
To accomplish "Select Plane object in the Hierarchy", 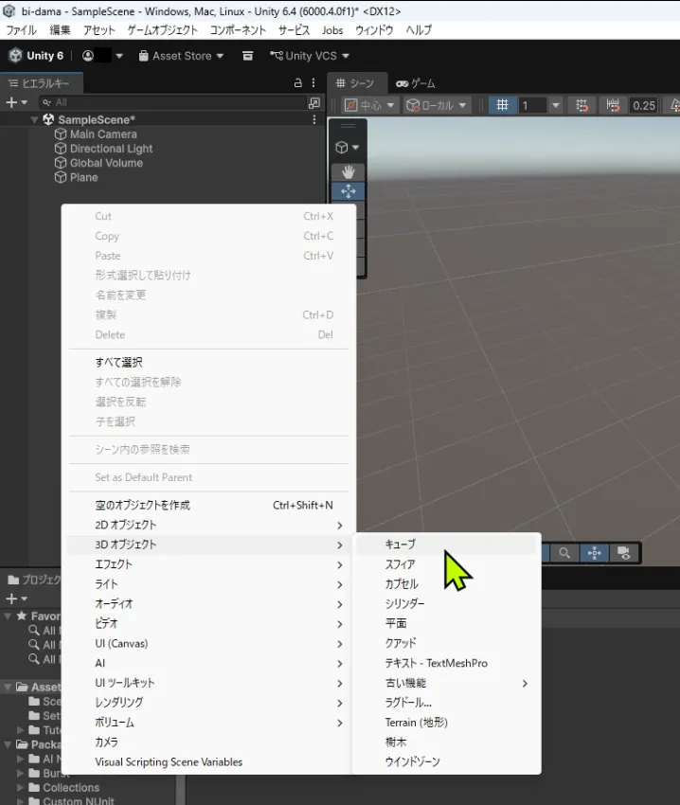I will 83,177.
